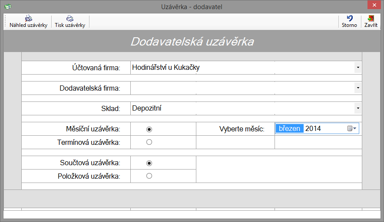Viewport: 384px width, 222px height.
Task: Click the Zavřít exit door icon
Action: [x=371, y=18]
